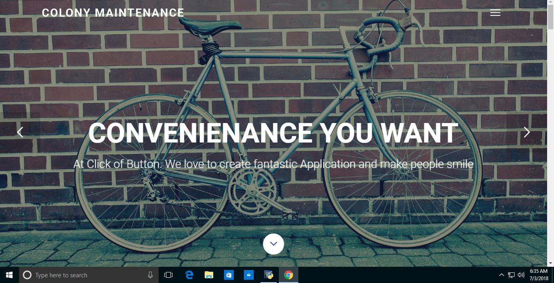Launch Microsoft Edge from the taskbar
This screenshot has width=554, height=283.
[x=189, y=275]
